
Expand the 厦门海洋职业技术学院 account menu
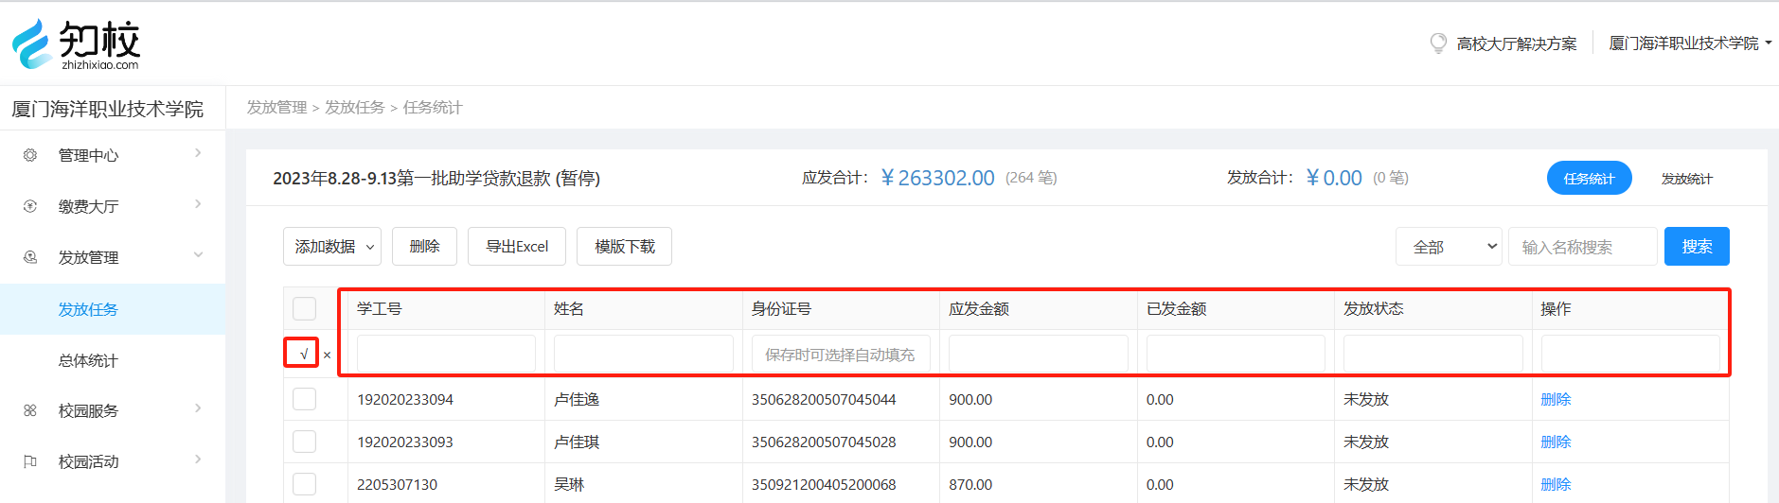coord(1689,43)
